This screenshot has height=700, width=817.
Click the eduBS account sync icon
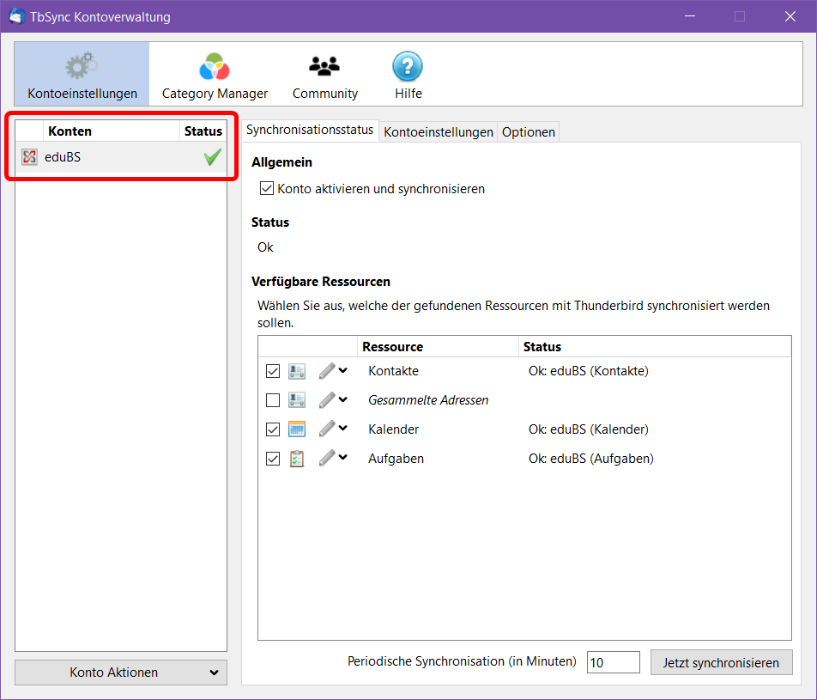click(29, 157)
